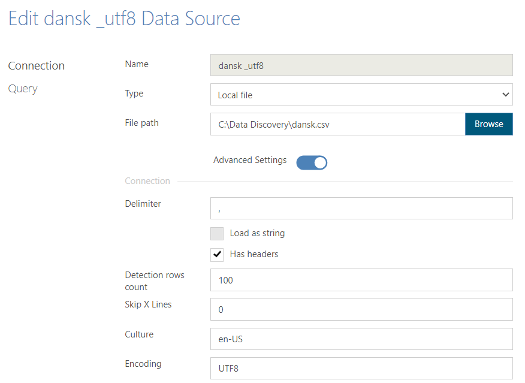Select the Skip X Lines field showing 0
The height and width of the screenshot is (383, 525).
tap(361, 309)
